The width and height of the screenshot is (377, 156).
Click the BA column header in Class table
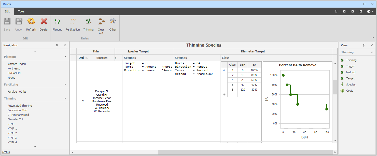[x=254, y=65]
